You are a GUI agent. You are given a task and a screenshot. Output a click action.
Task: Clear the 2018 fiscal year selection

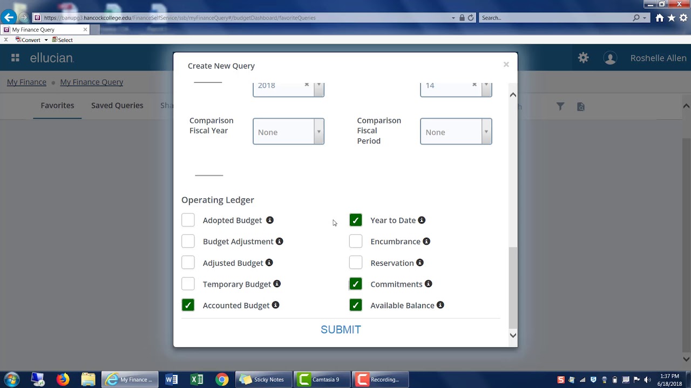307,85
